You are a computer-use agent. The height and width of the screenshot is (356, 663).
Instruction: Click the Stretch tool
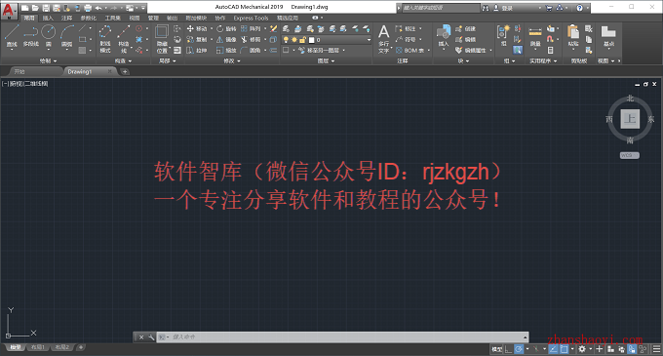point(197,51)
